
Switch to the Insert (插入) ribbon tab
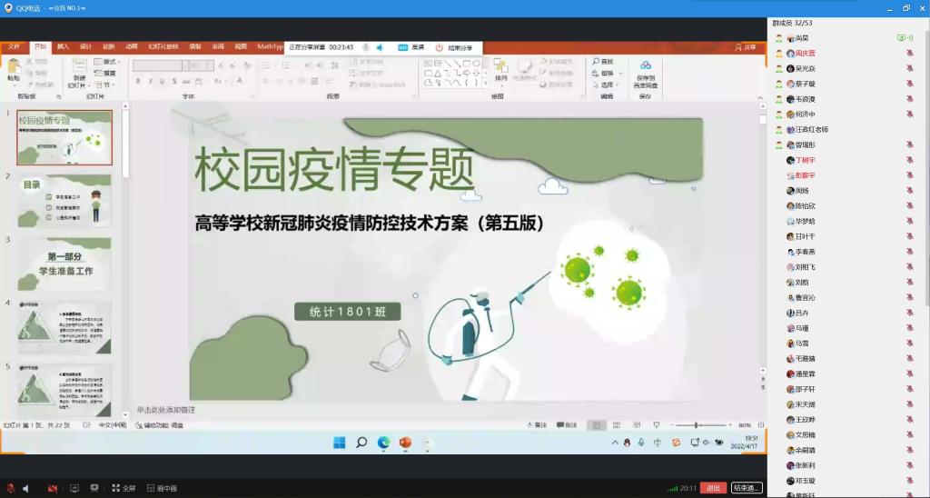63,46
